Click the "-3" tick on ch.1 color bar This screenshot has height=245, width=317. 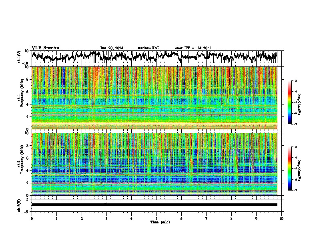pos(295,81)
